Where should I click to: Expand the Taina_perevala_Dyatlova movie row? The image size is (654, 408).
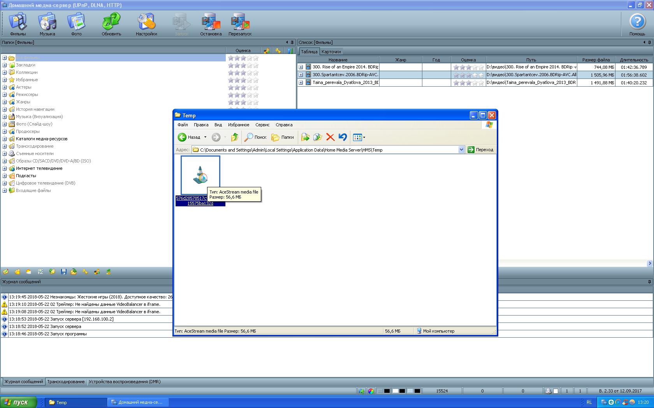301,83
